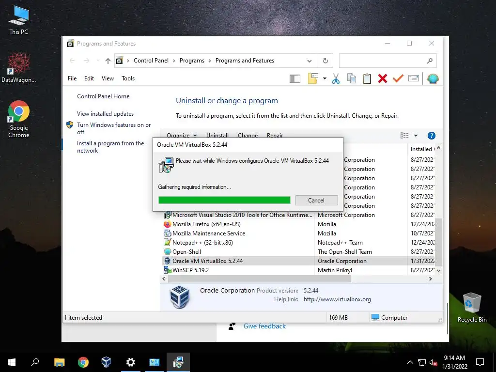Viewport: 496px width, 372px height.
Task: Open This PC desktop icon
Action: pos(19,19)
